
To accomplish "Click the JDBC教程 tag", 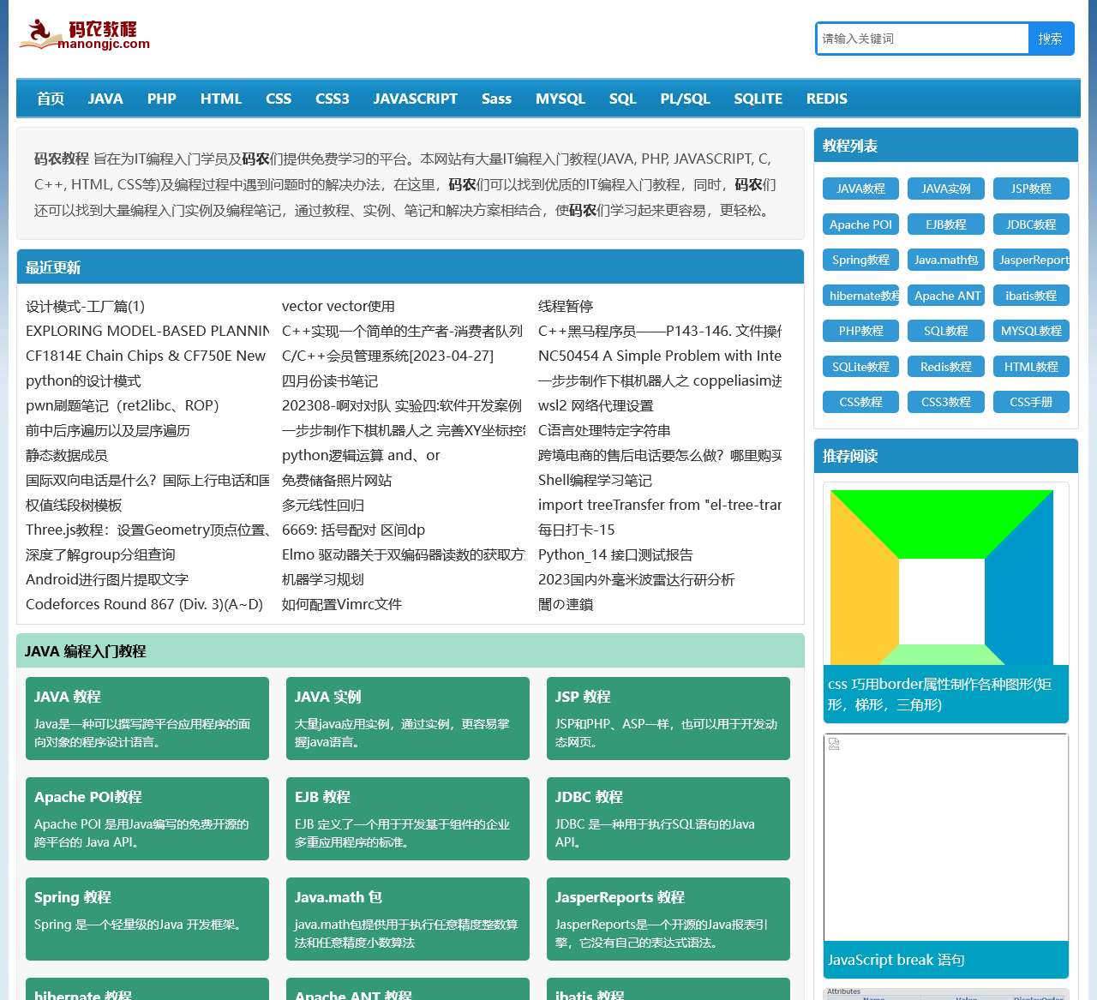I will (x=1031, y=225).
